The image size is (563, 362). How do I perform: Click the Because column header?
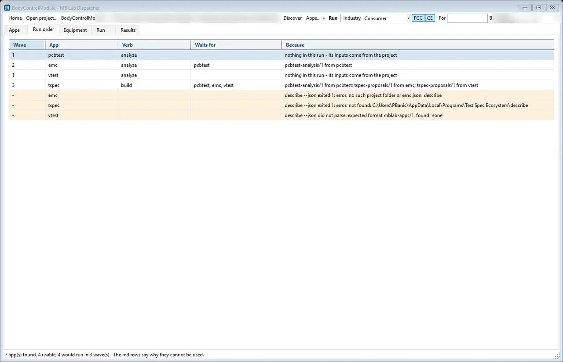[417, 45]
